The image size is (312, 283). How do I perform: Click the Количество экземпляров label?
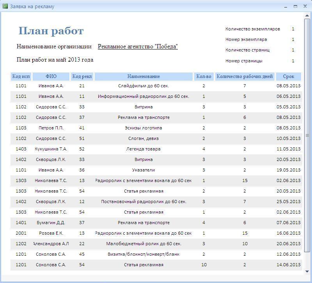[x=252, y=29]
